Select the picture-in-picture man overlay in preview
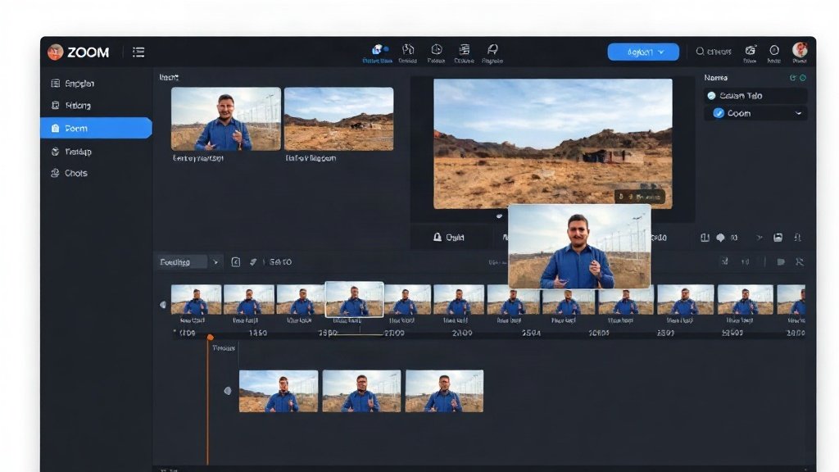 579,247
